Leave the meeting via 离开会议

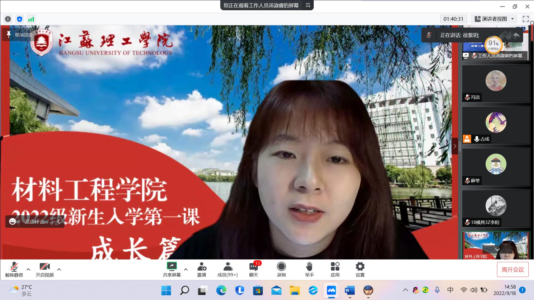[x=513, y=269]
